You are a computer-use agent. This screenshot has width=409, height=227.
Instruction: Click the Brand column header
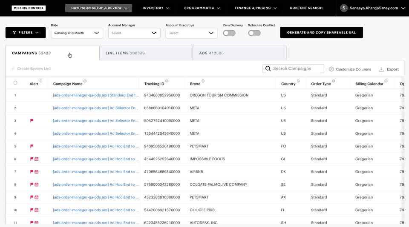point(195,84)
